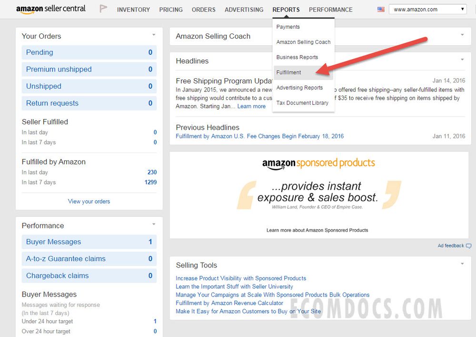Open A-to-z Guarantee claims row
This screenshot has width=476, height=337.
89,259
